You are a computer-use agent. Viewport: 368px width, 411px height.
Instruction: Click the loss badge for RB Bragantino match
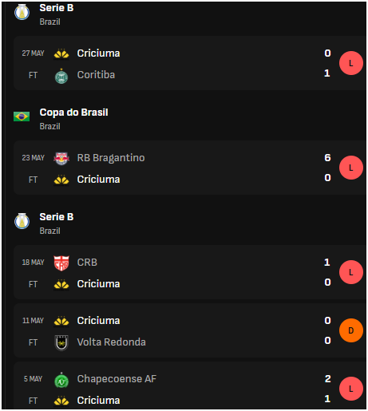point(351,168)
